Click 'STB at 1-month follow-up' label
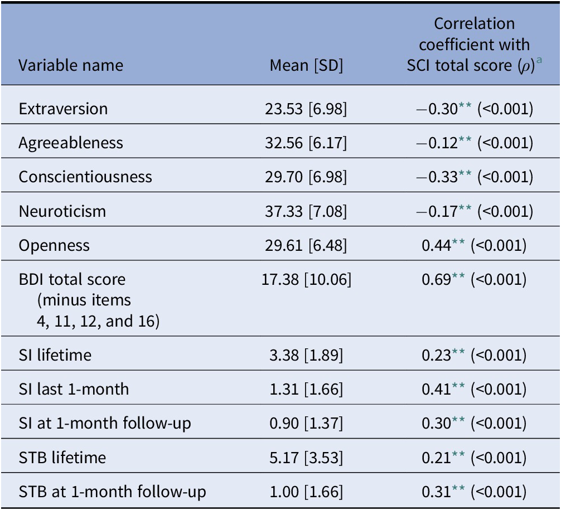 [x=112, y=492]
